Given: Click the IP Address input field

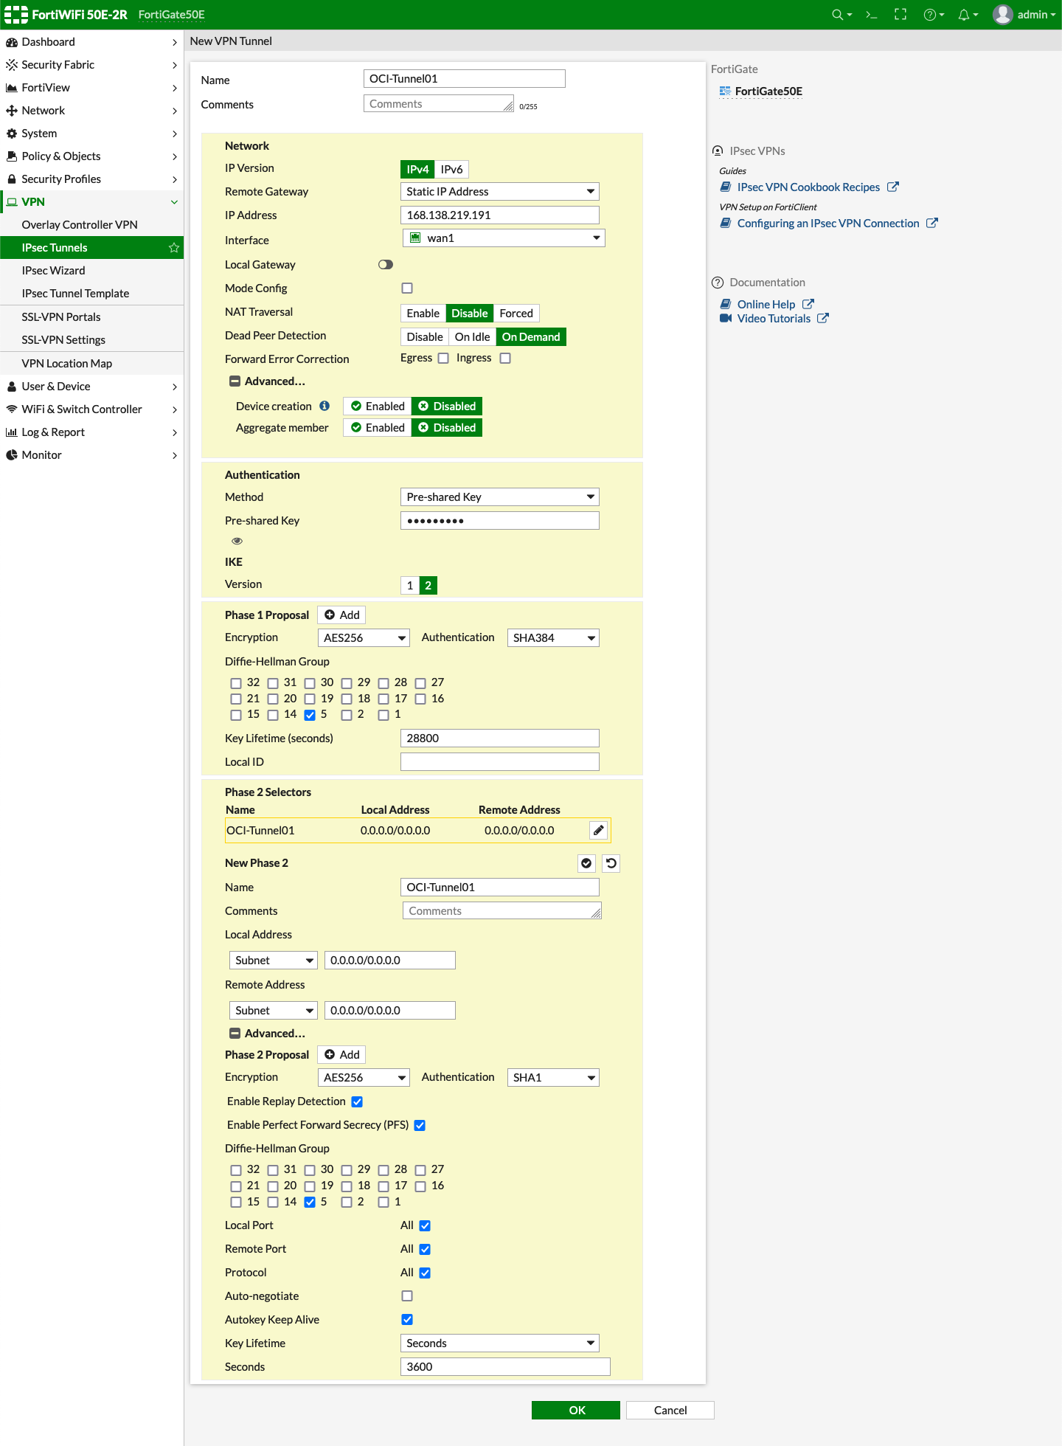Looking at the screenshot, I should pos(500,215).
